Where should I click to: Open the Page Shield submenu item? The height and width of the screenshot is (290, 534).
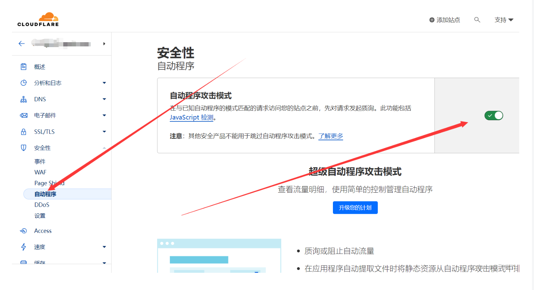[x=49, y=183]
